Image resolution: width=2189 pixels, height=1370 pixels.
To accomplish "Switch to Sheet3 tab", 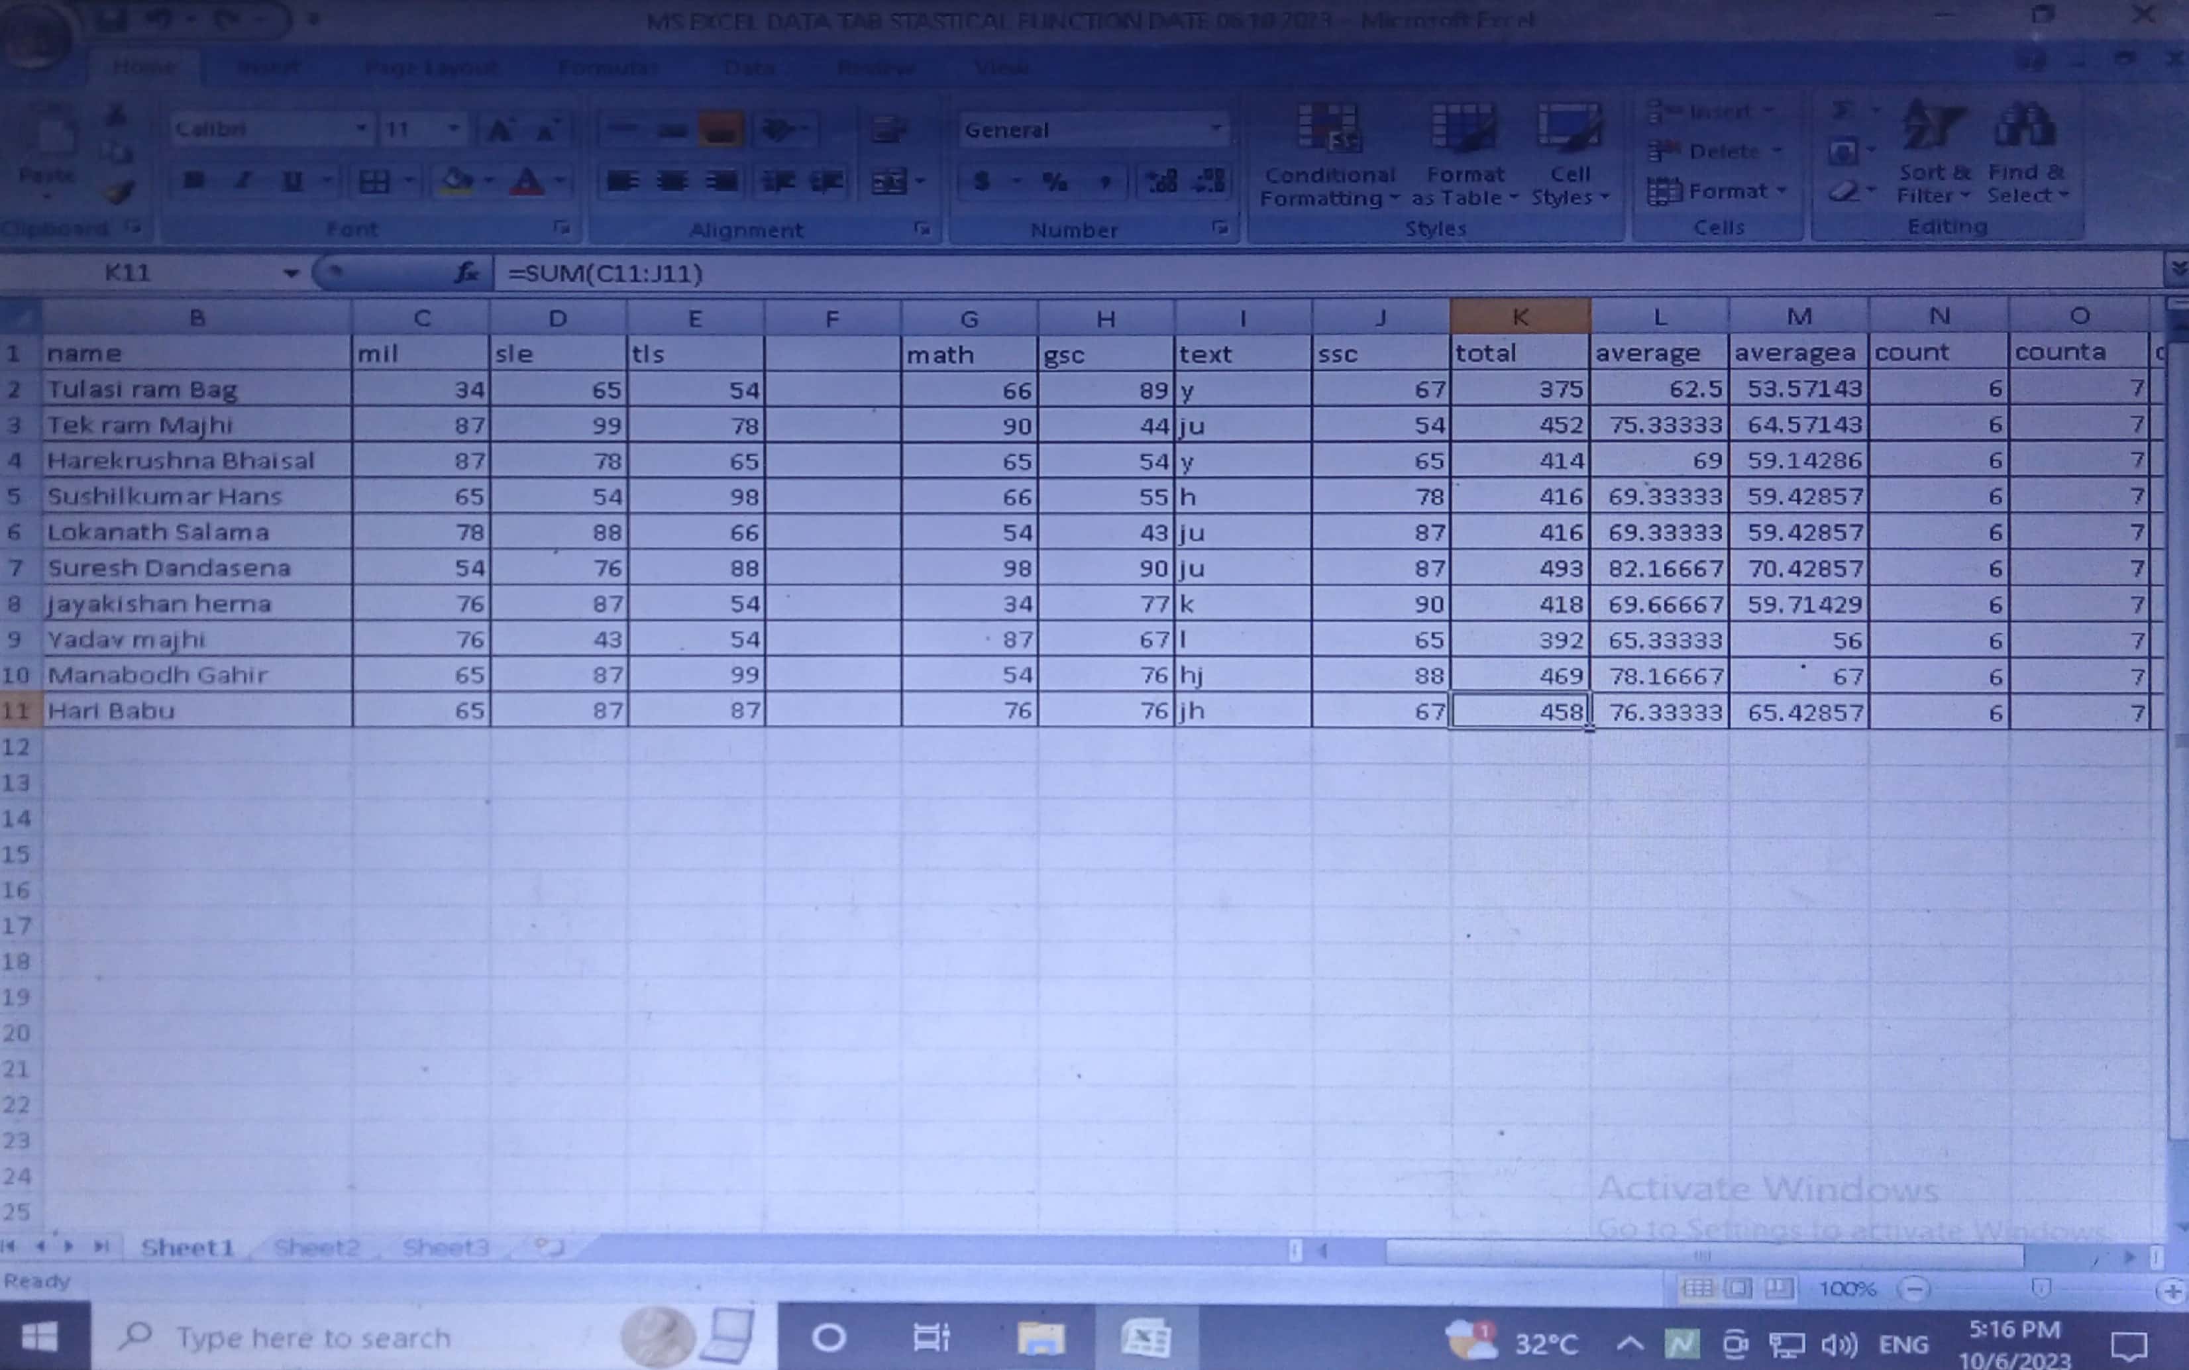I will 445,1247.
